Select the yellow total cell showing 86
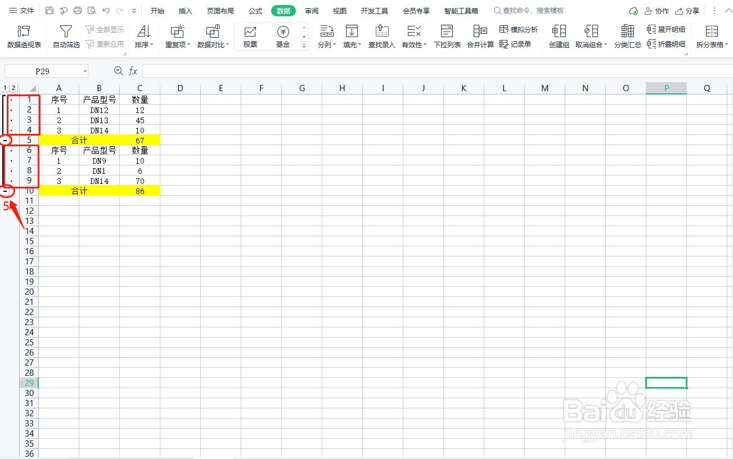 (140, 191)
